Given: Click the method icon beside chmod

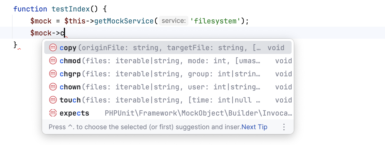Looking at the screenshot, I should pos(53,61).
